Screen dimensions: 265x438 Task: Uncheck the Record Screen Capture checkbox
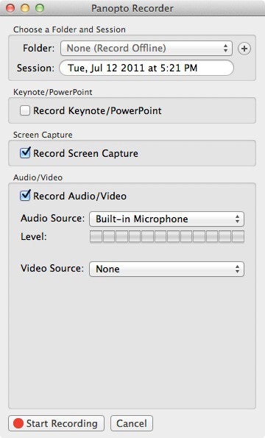(x=25, y=153)
